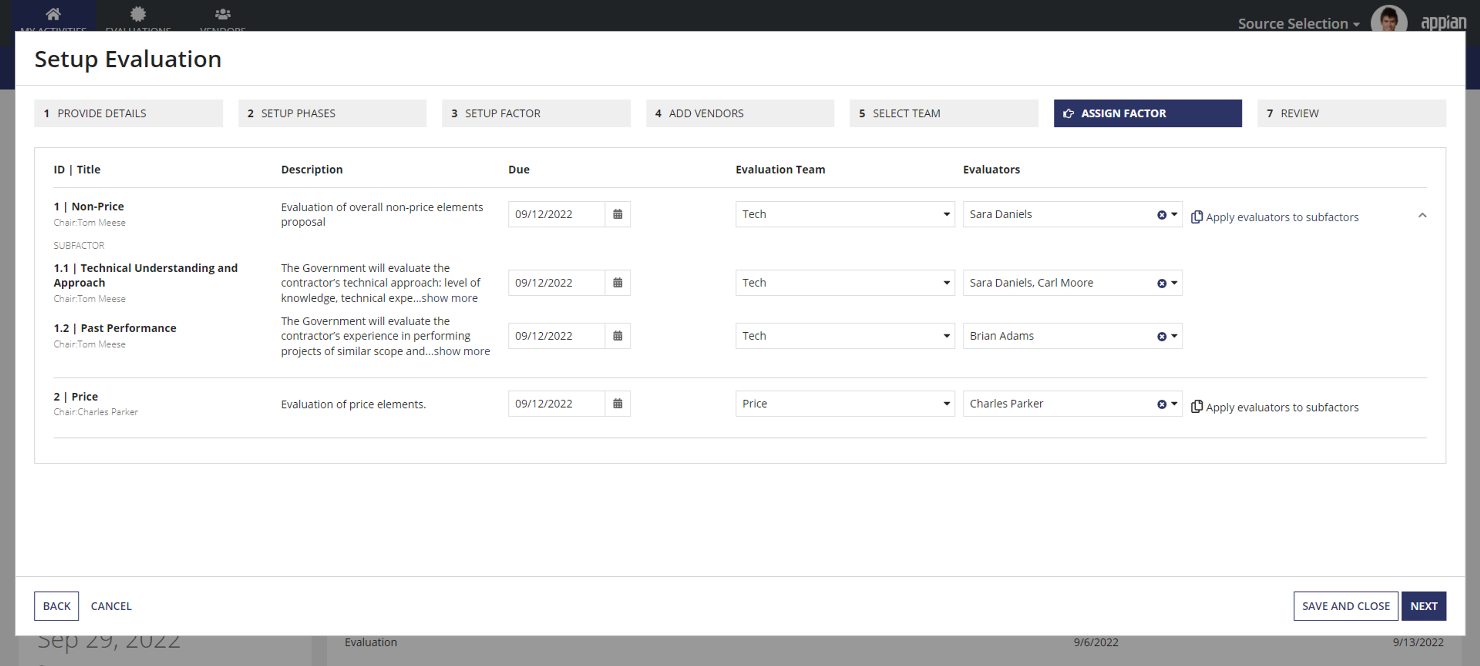Apply evaluators to subfactors for Price

[1282, 407]
